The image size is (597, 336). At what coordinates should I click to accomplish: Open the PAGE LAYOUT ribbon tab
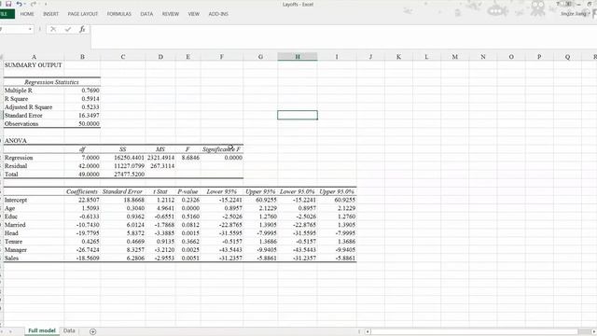(83, 14)
